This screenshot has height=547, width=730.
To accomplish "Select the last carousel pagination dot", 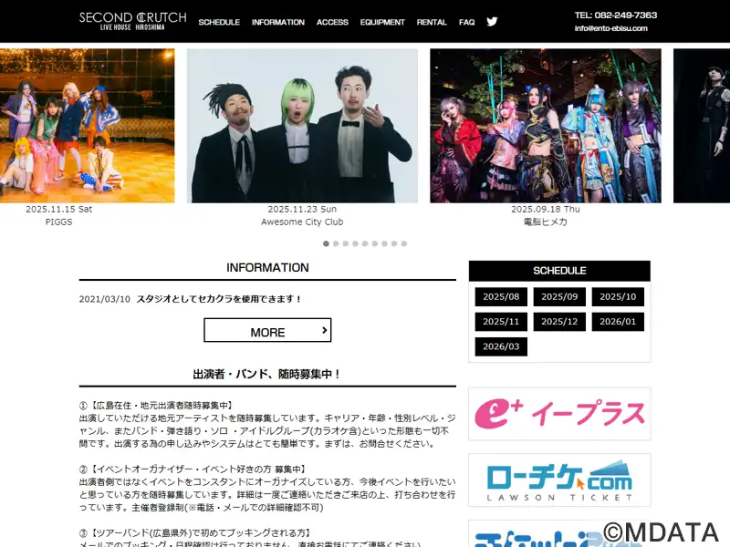I will tap(404, 243).
